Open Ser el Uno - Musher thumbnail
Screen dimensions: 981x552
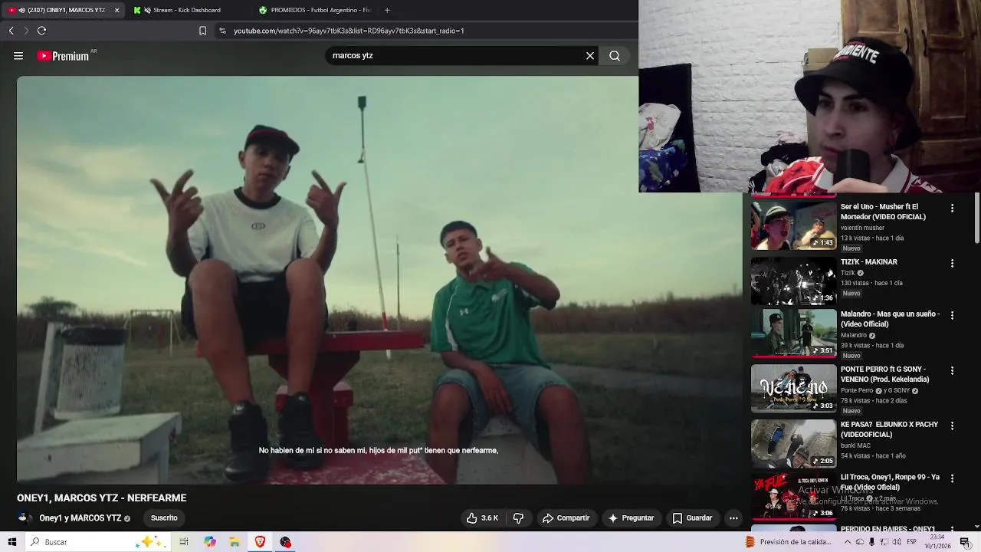coord(793,225)
